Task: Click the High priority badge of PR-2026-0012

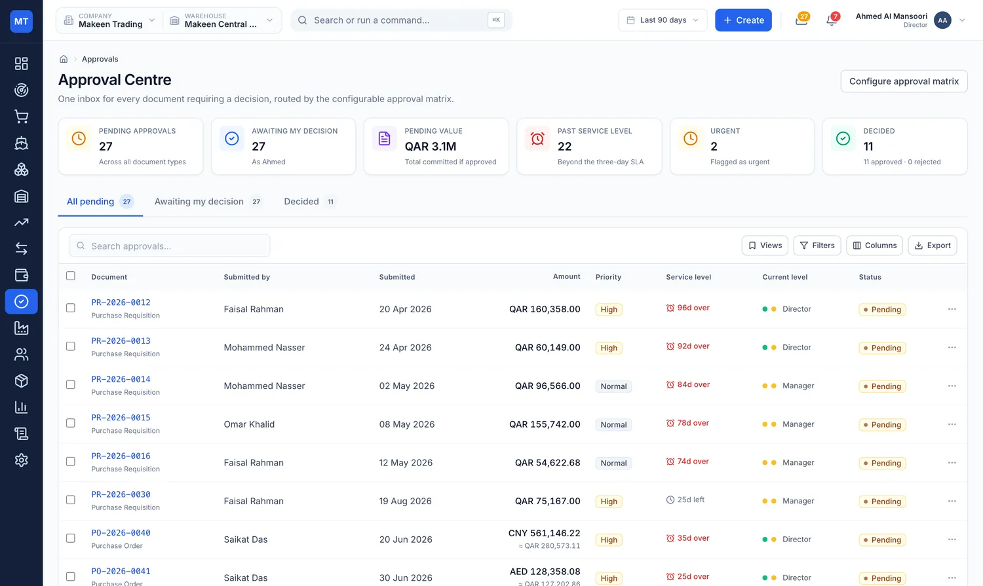Action: (x=609, y=309)
